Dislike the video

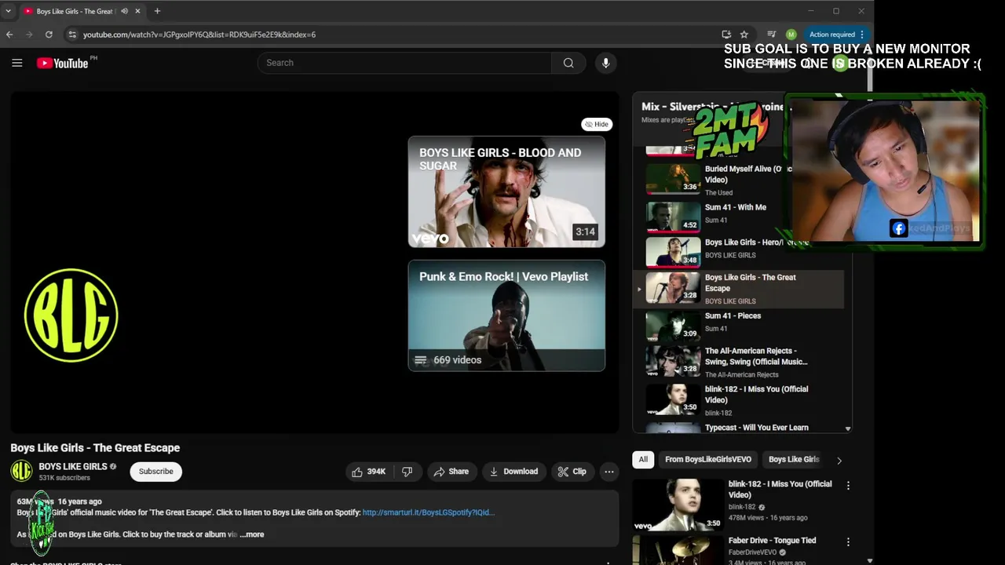coord(407,472)
